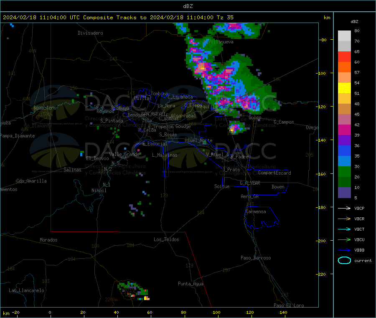The image size is (376, 318).
Task: Click the 'Atuel_Norte' place label
Action: (x=198, y=140)
